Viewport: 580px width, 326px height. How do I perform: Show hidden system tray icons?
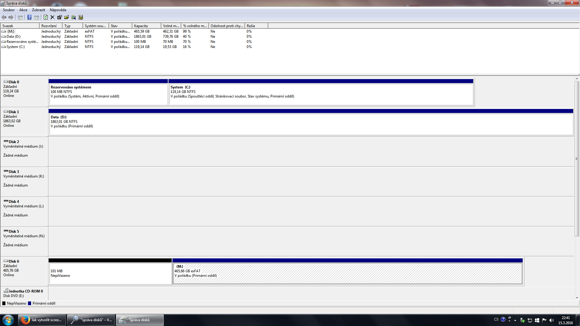click(515, 320)
